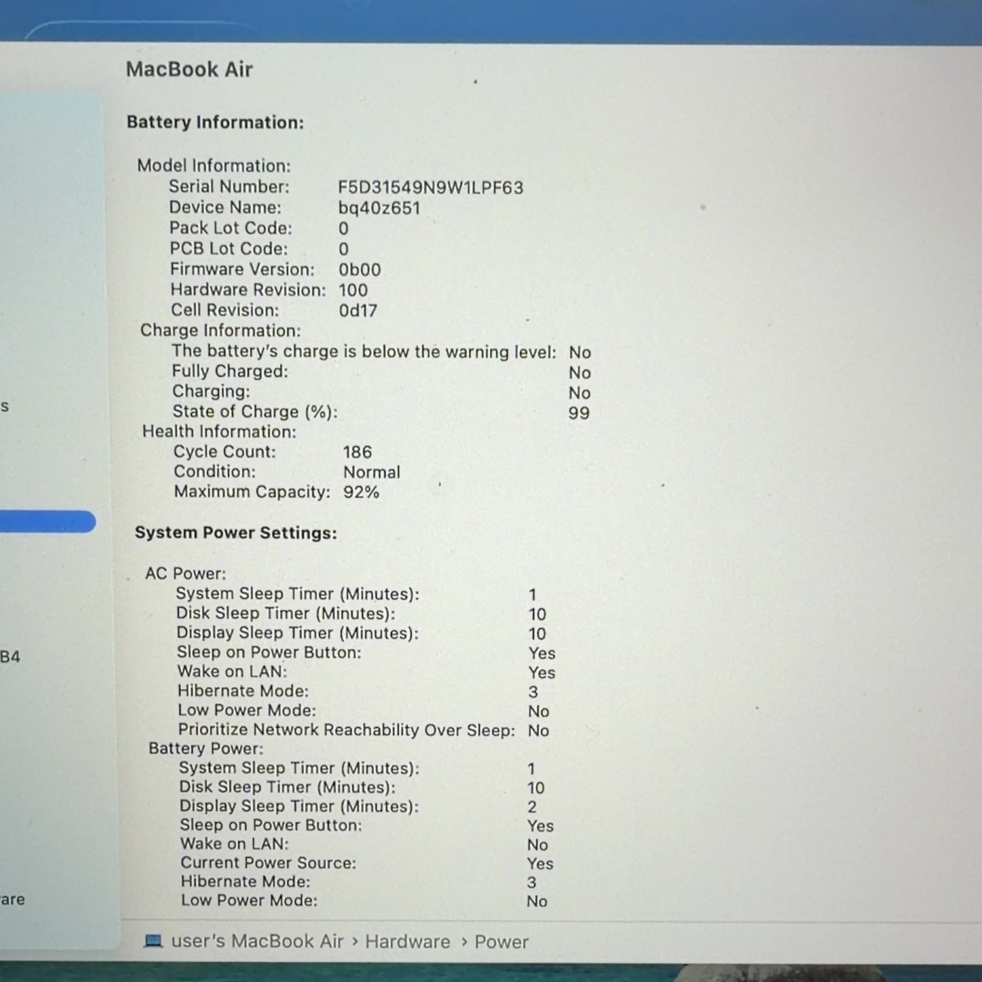Select the "Current Power Source:" label
This screenshot has width=982, height=982.
coord(268,863)
